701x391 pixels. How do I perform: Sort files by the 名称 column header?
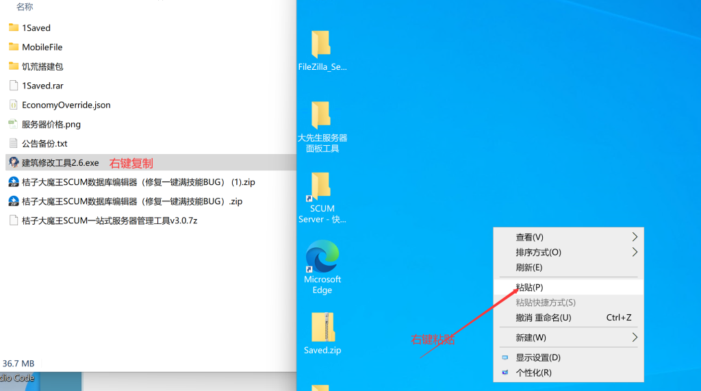point(25,6)
